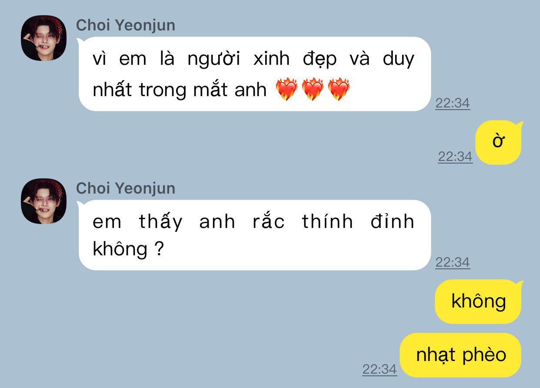The image size is (540, 388).
Task: Select the yellow 'không' reply bubble
Action: pos(479,301)
